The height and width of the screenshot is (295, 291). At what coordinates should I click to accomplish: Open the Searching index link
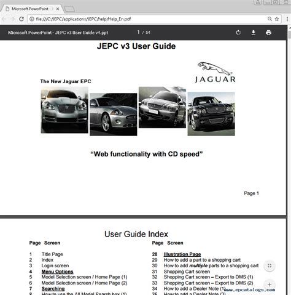coord(53,289)
